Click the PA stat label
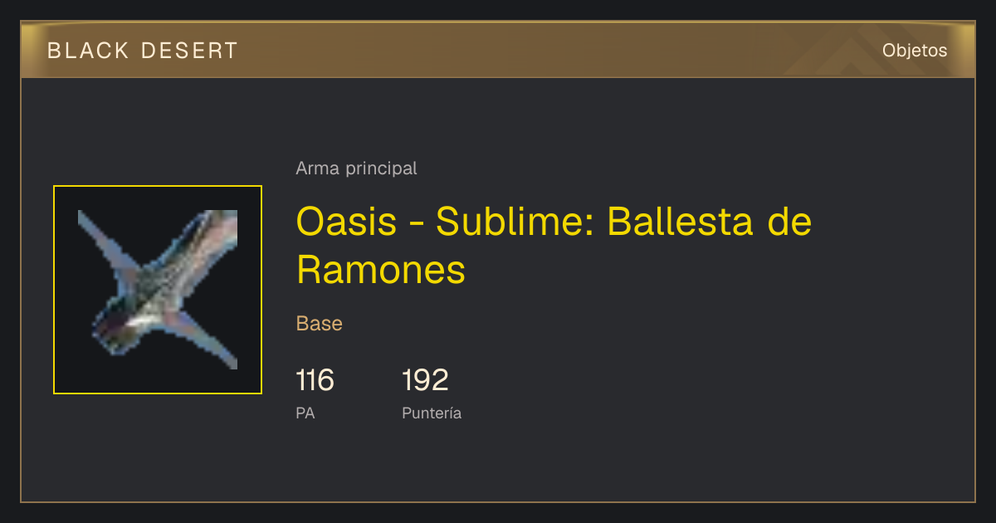Screen dimensions: 996x523 [305, 413]
